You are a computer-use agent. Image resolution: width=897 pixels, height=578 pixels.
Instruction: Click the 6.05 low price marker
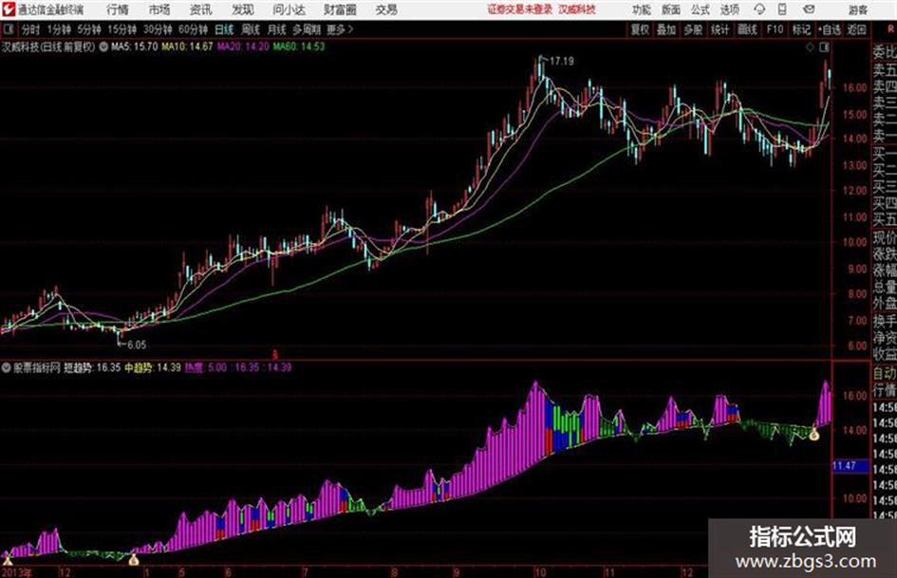click(x=137, y=345)
